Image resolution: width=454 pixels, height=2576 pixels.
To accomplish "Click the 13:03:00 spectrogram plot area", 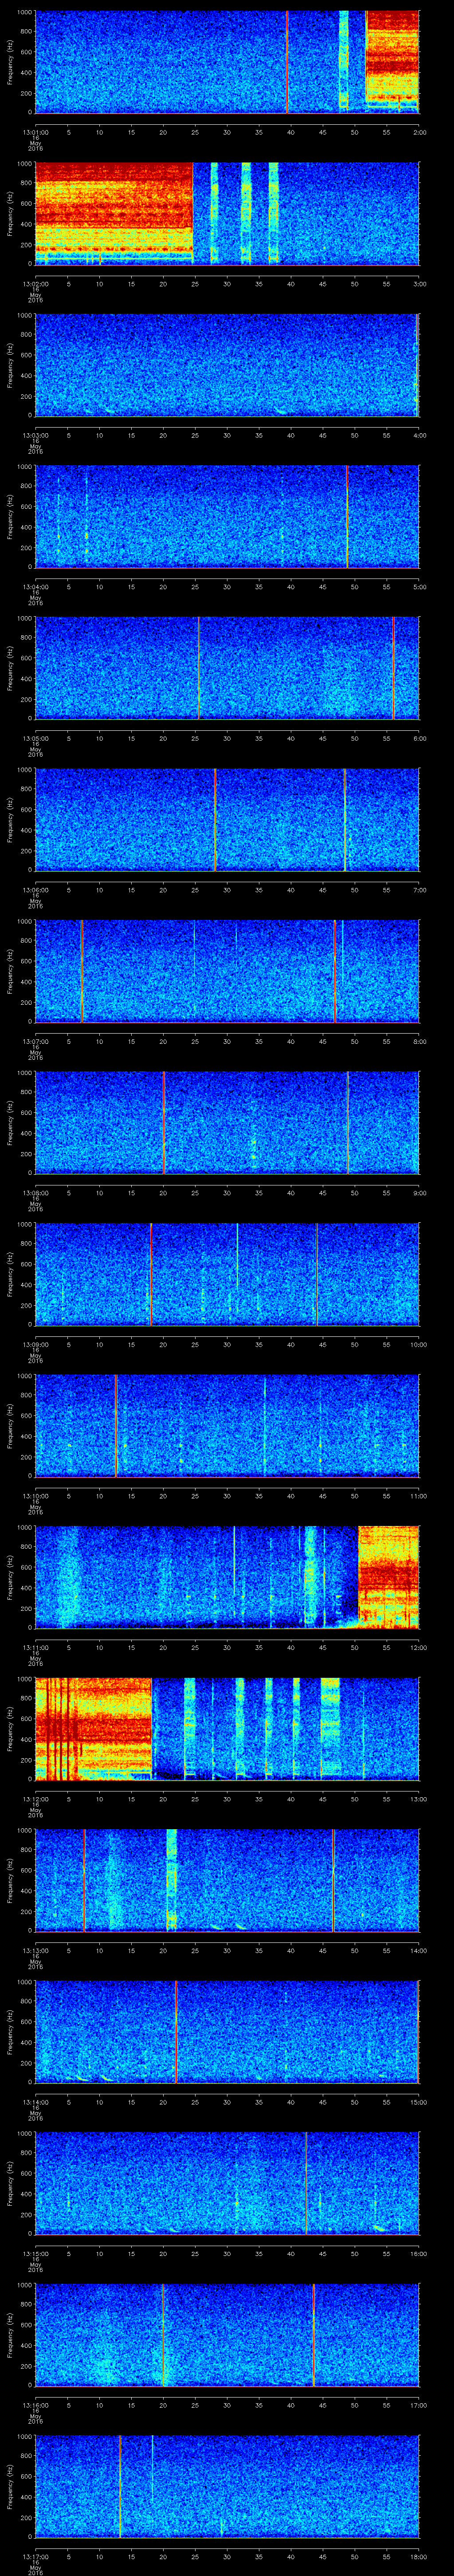I will coord(227,364).
